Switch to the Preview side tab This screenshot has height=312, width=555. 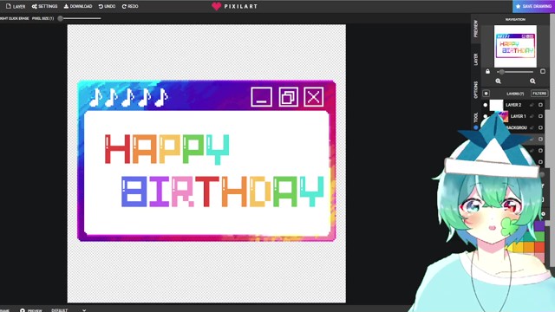click(476, 29)
